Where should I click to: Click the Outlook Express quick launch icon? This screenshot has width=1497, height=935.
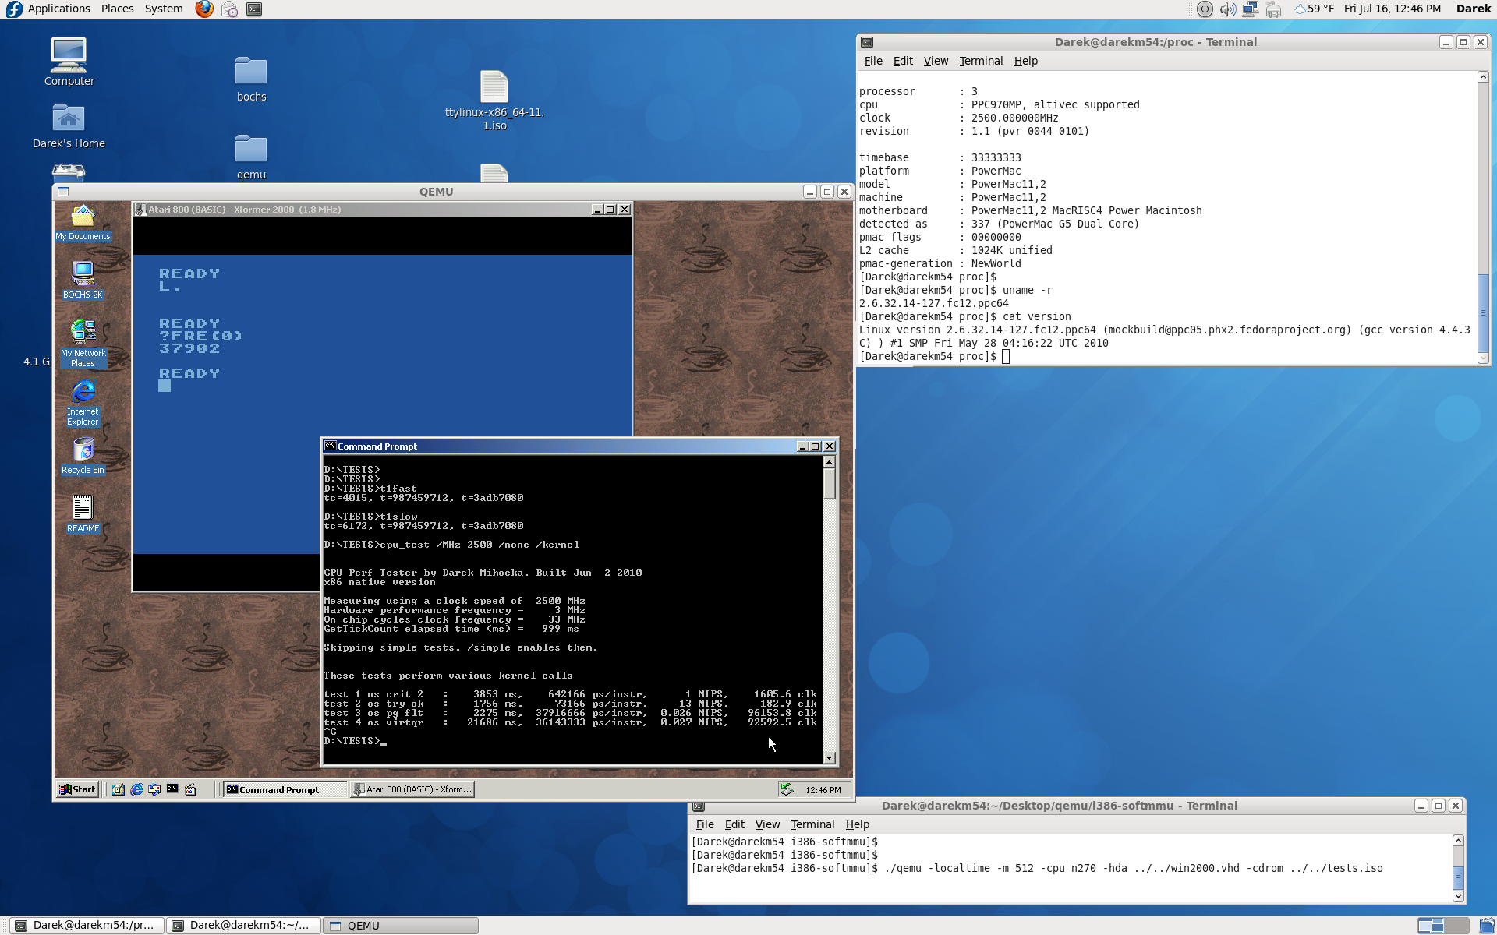click(x=154, y=789)
